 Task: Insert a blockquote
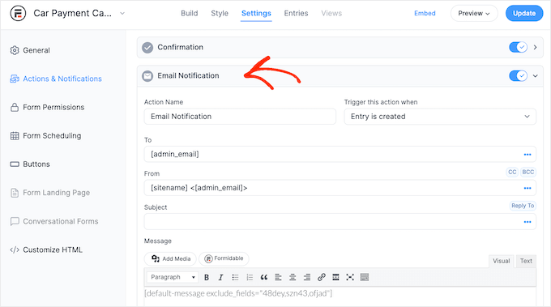(x=264, y=278)
